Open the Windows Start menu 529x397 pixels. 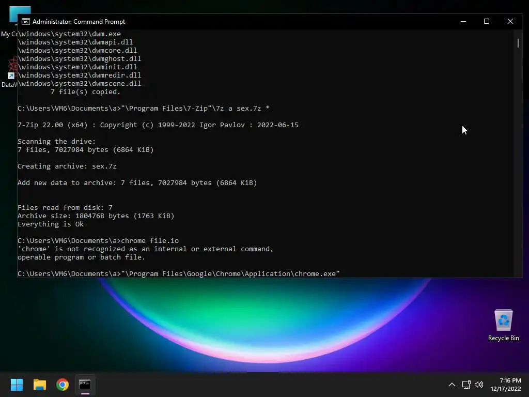pos(17,385)
